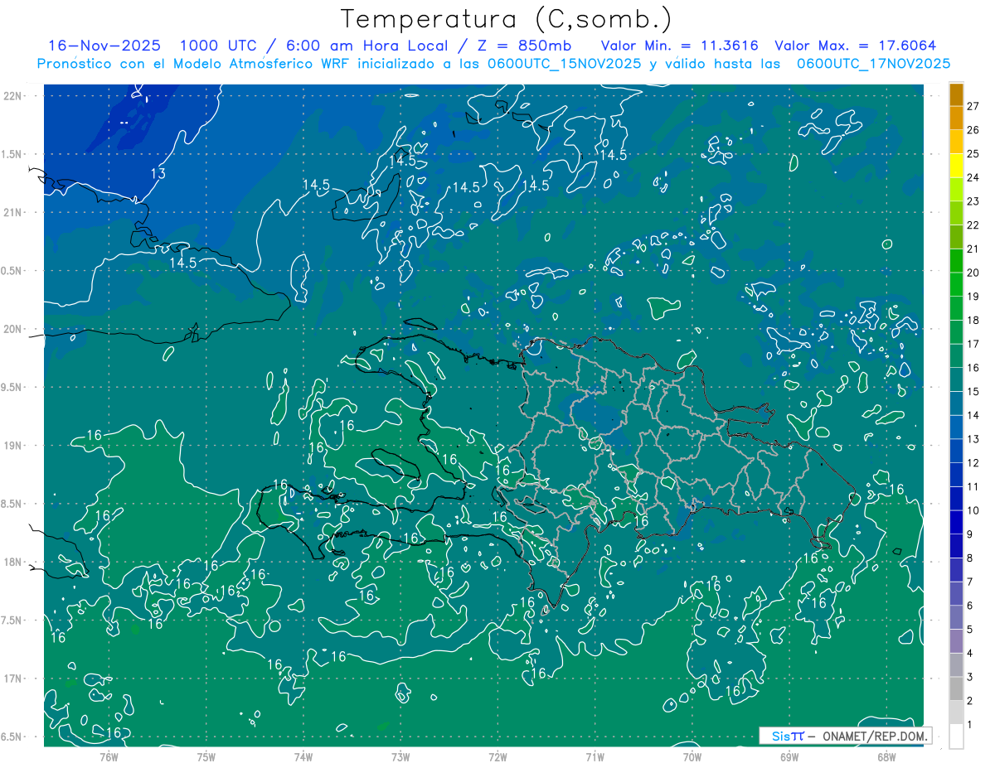
Task: Click the pressure level "Z = 850mb"
Action: point(524,46)
